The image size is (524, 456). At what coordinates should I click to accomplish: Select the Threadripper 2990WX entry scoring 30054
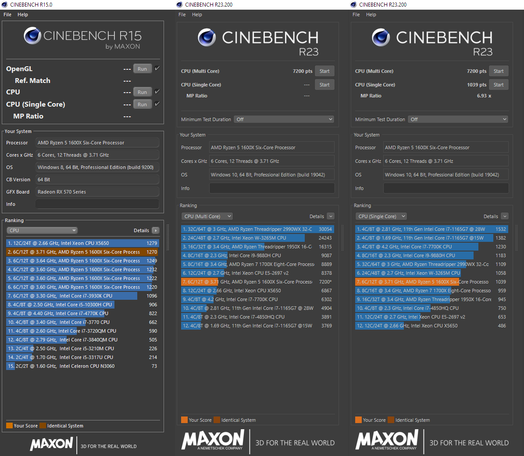258,229
